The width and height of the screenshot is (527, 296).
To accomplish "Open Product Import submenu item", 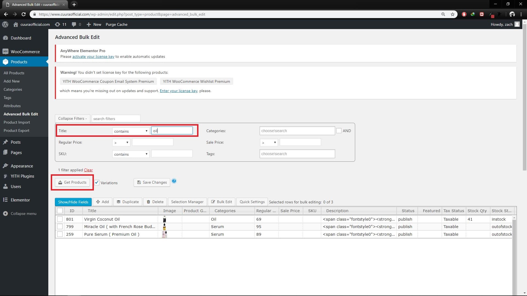I will click(17, 122).
